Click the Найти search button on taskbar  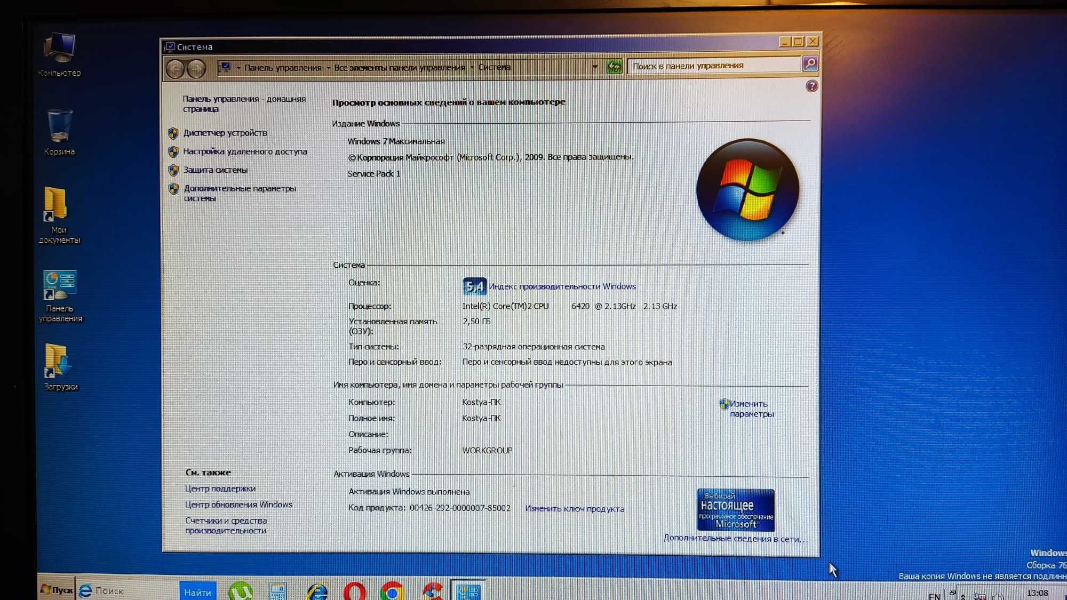[197, 591]
